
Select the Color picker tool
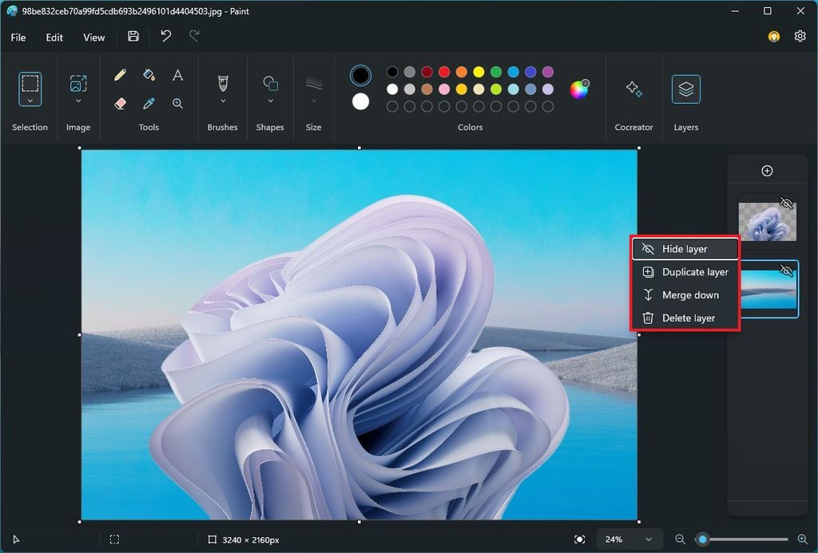149,102
